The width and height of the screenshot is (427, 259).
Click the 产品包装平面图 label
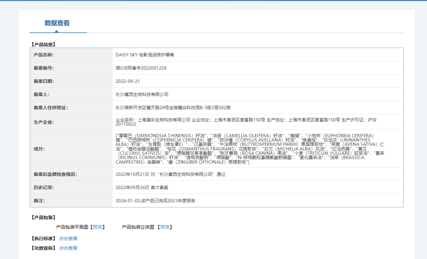click(72, 227)
